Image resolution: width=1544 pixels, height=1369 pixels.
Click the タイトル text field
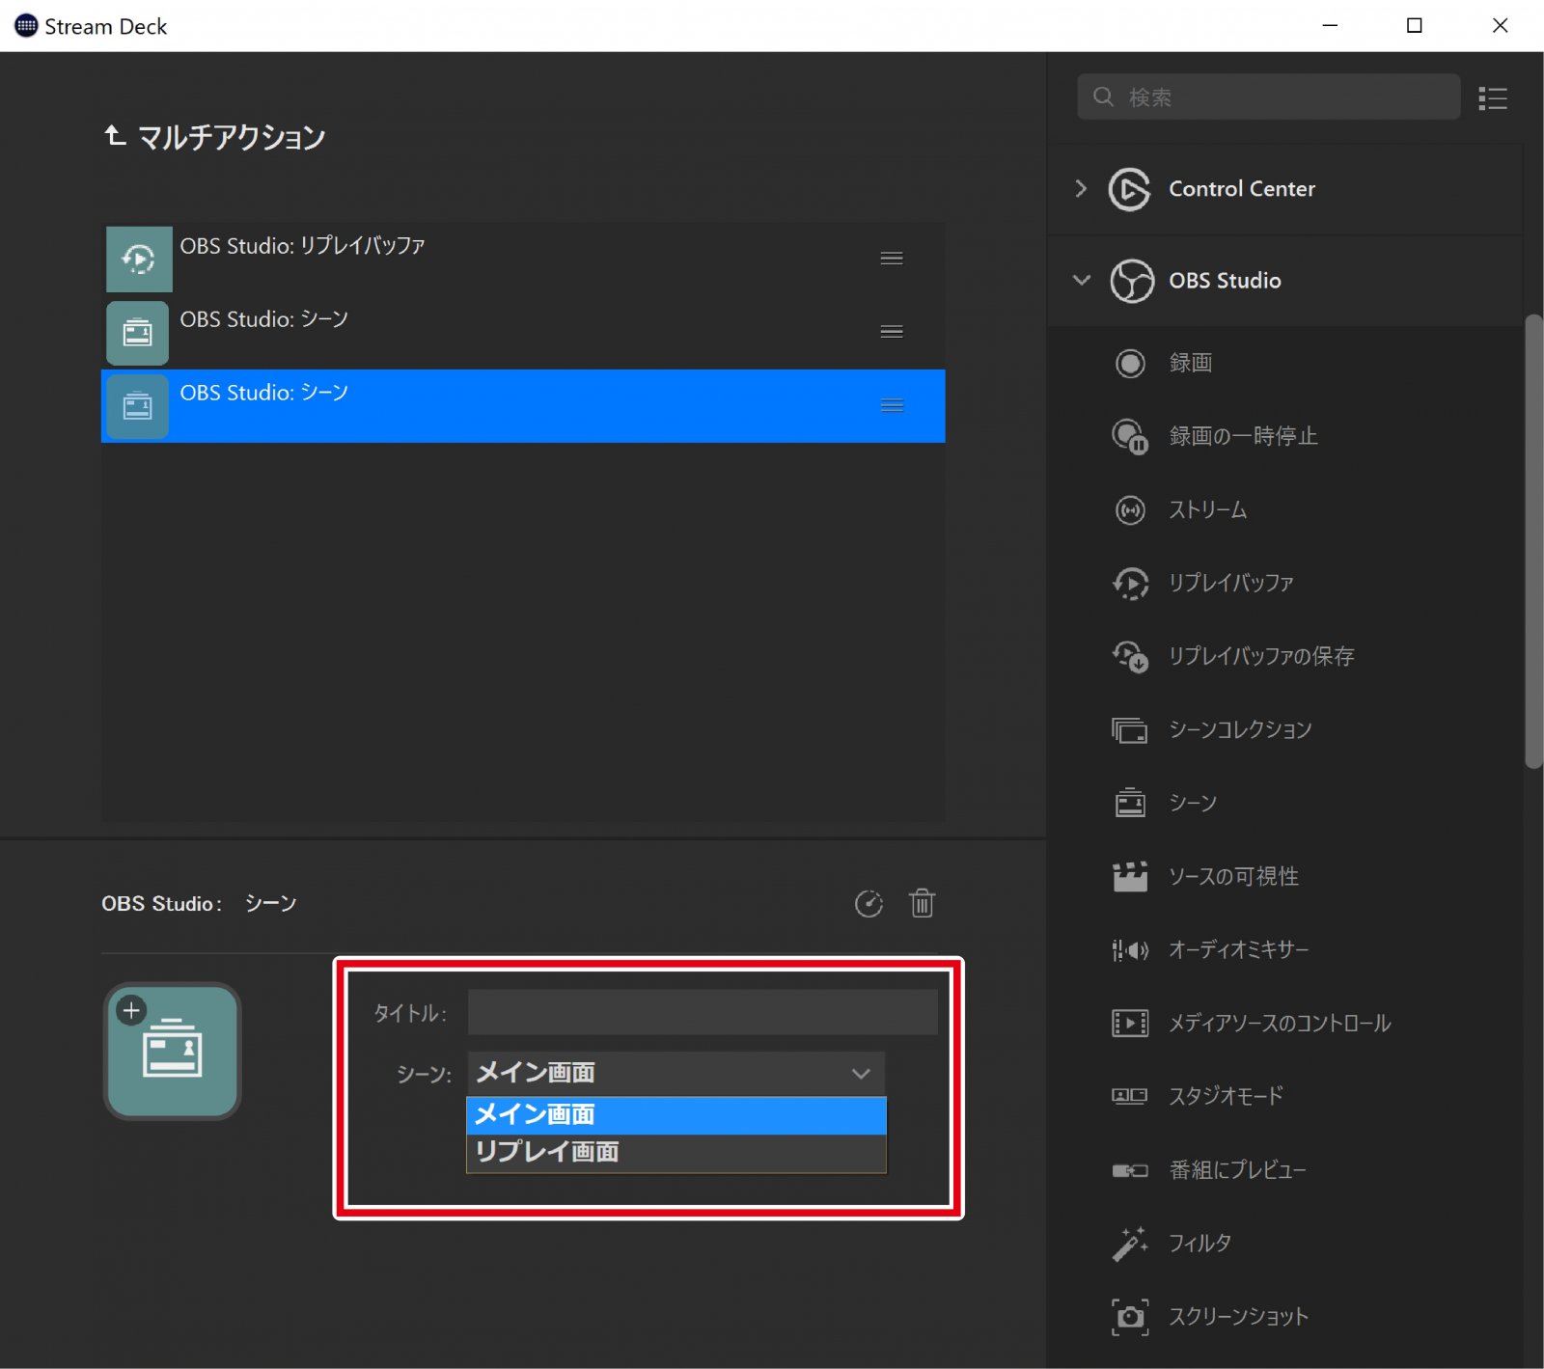pos(703,1012)
